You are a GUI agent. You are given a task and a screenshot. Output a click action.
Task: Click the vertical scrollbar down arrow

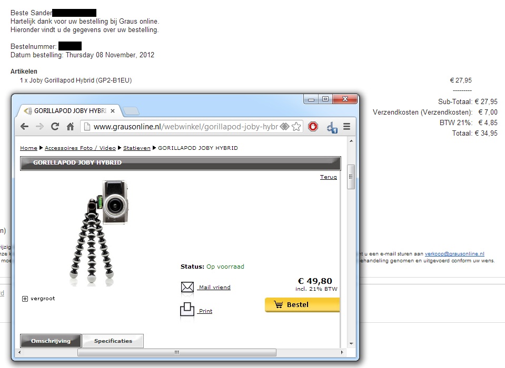(351, 344)
